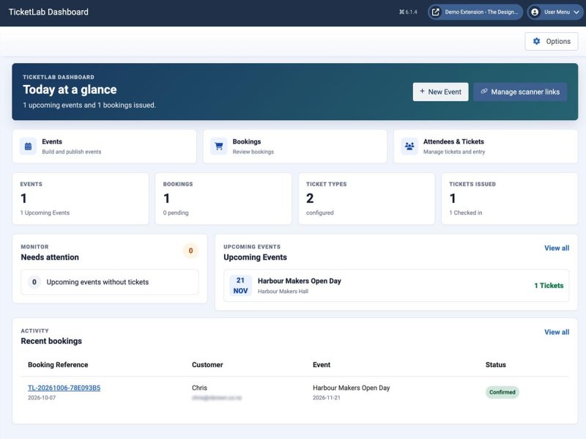View all recent bookings
Screen dimensions: 586x439
click(x=557, y=332)
